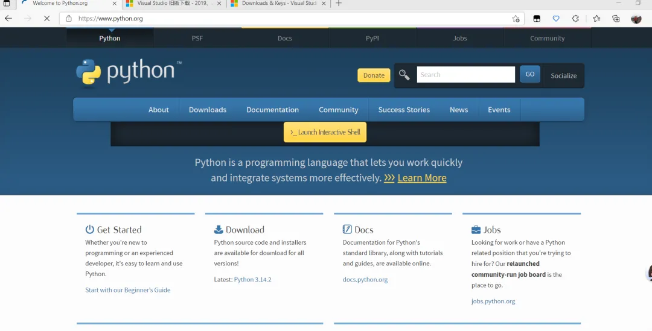Open the News menu
Screen dimensions: 652x331
click(x=459, y=110)
